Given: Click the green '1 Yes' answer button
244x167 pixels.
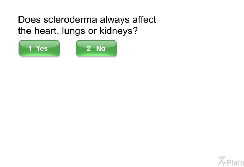Looking at the screenshot, I should click(39, 48).
